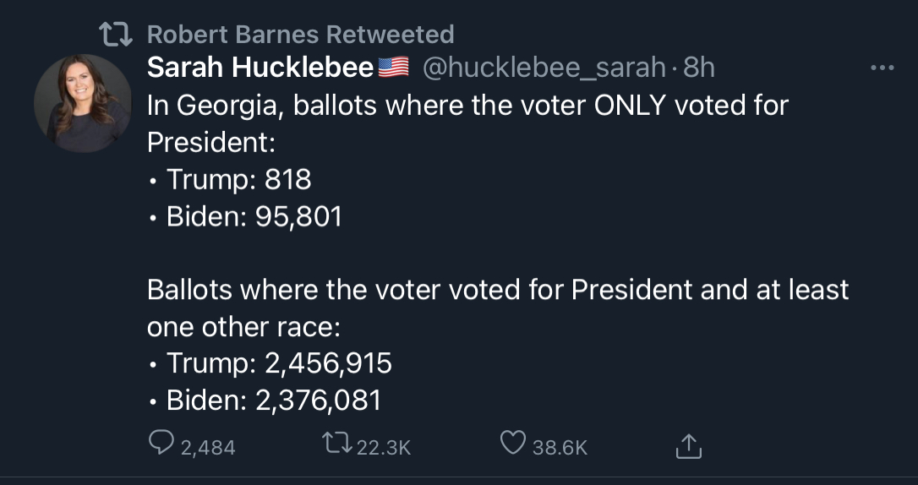The width and height of the screenshot is (918, 485).
Task: Click the 'Trump: 2,456,915' line
Action: pyautogui.click(x=270, y=363)
